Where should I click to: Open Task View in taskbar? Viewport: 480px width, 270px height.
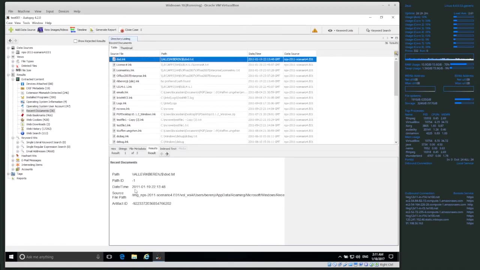point(109,257)
